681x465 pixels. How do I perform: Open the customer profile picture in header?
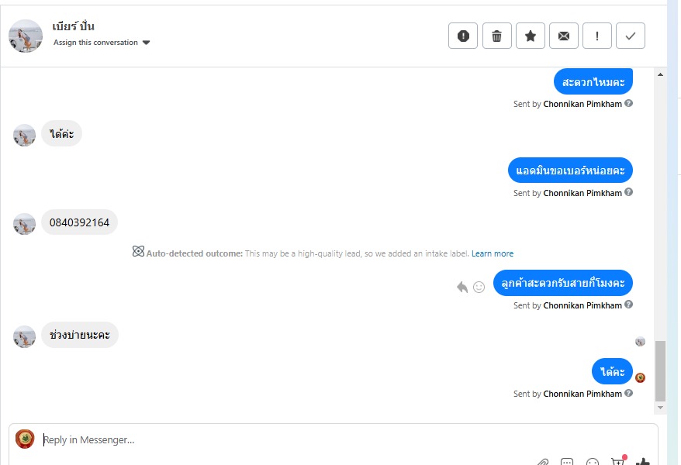(x=26, y=36)
